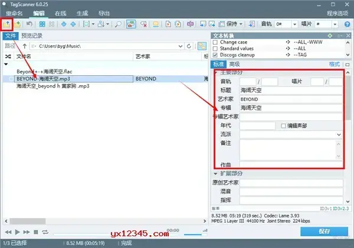Open the 唱片 numbering dropdown
This screenshot has height=248, width=354.
pos(335,24)
